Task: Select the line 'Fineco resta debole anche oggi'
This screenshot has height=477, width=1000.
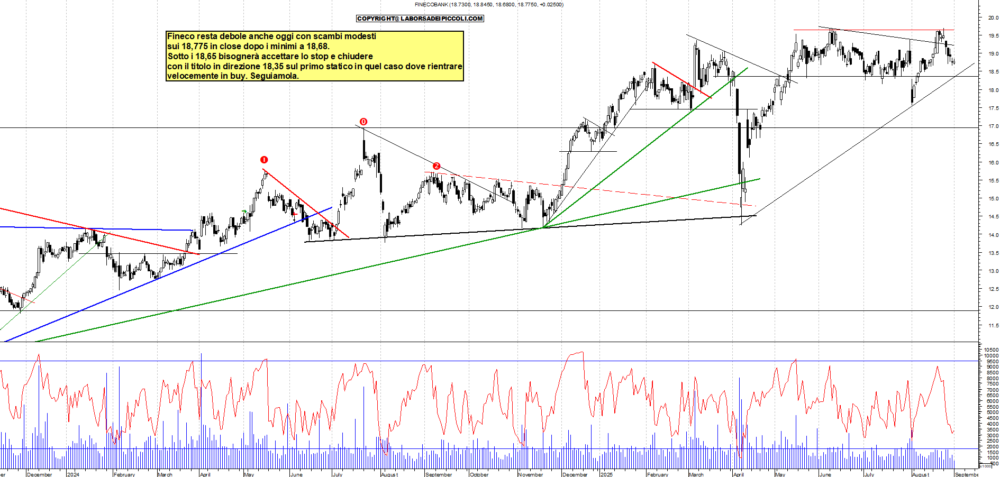Action: [x=272, y=36]
